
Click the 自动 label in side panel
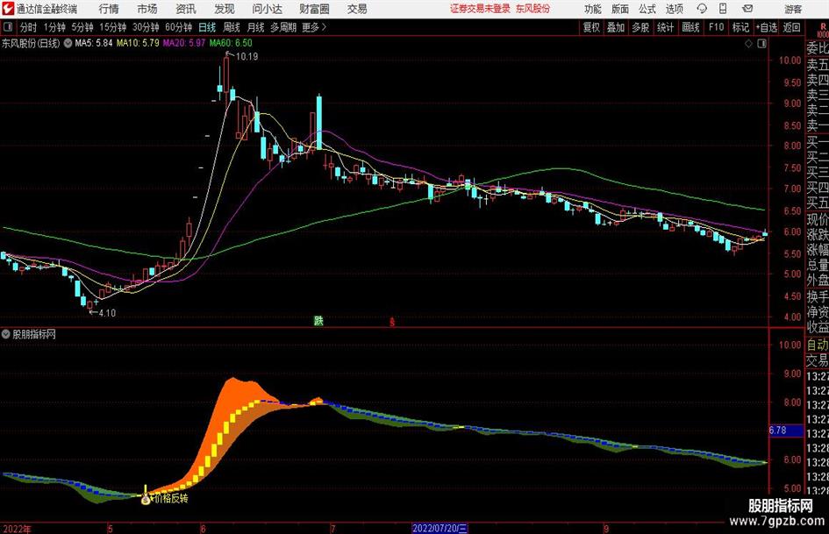click(x=818, y=345)
